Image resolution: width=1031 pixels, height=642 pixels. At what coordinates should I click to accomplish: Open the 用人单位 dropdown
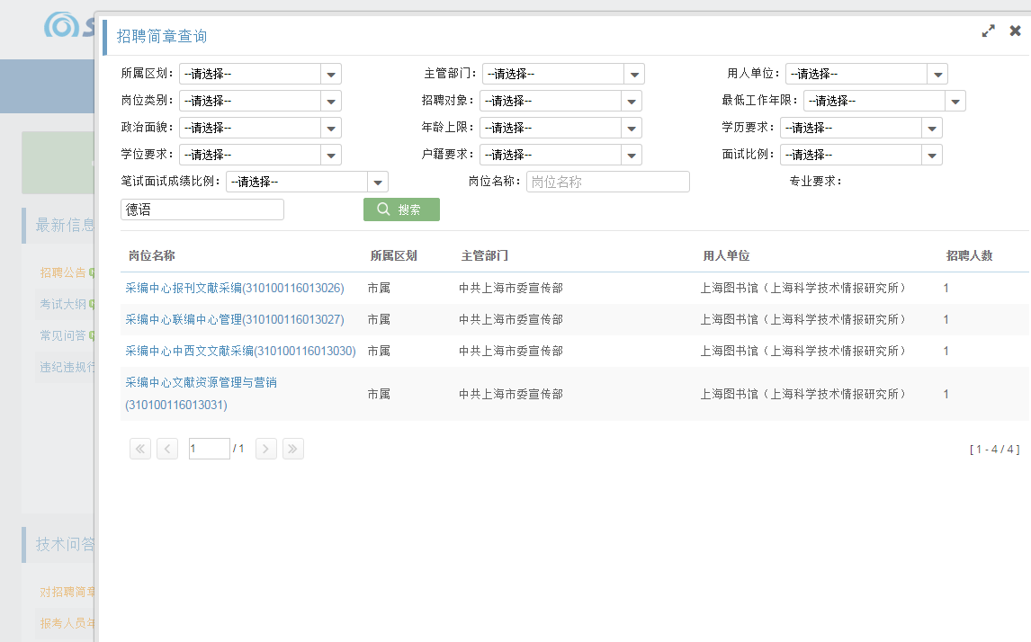point(866,74)
